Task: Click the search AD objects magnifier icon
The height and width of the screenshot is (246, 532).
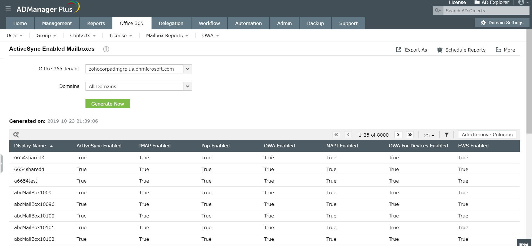Action: [x=438, y=11]
